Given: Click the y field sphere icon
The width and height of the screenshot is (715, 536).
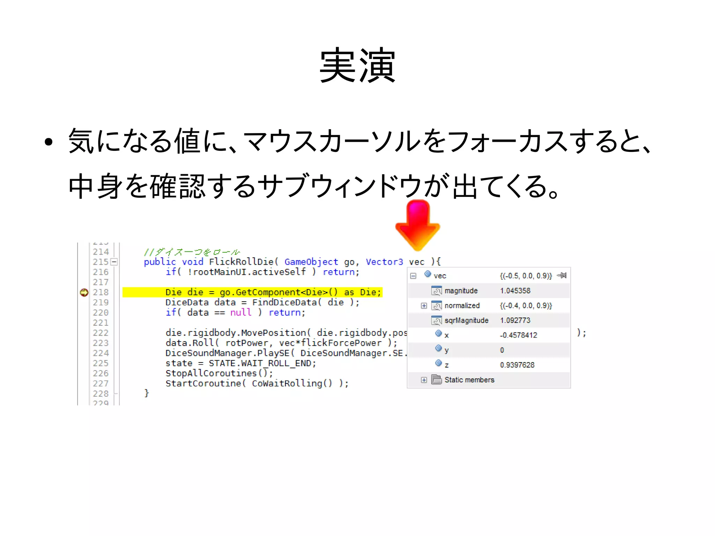Looking at the screenshot, I should [x=438, y=348].
